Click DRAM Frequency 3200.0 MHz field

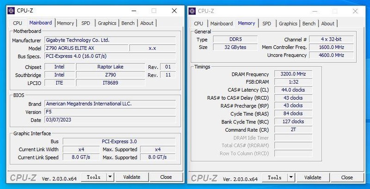[293, 74]
